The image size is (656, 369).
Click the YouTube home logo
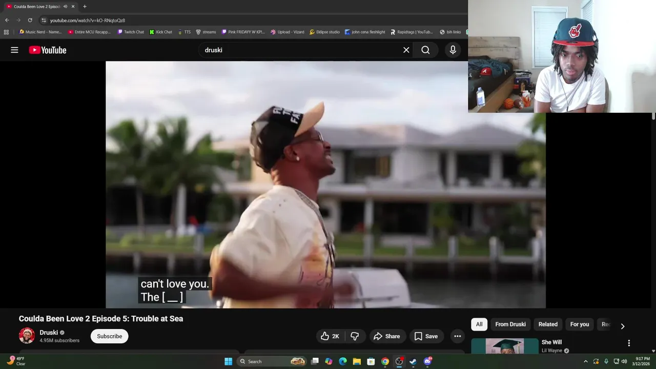pyautogui.click(x=48, y=50)
